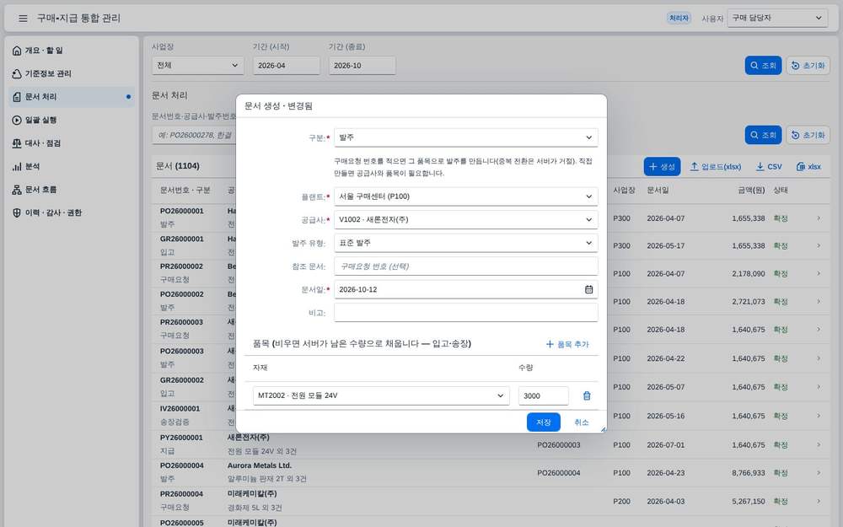Click the 참조 문서 input field

pyautogui.click(x=465, y=266)
